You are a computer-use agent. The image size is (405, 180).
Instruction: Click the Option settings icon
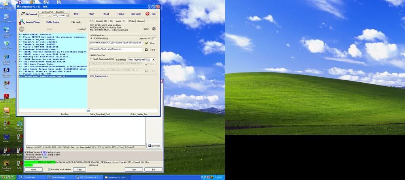(x=154, y=29)
